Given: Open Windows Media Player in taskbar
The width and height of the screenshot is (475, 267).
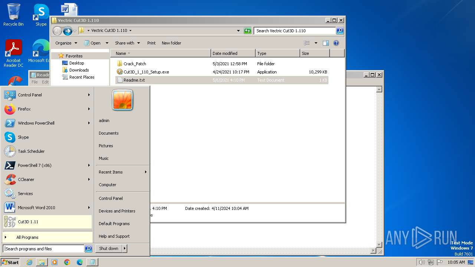Looking at the screenshot, I should click(55, 262).
